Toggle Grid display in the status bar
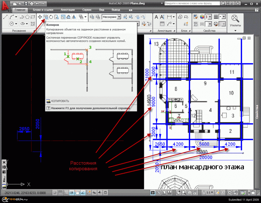This screenshot has height=203, width=261. tap(60, 193)
